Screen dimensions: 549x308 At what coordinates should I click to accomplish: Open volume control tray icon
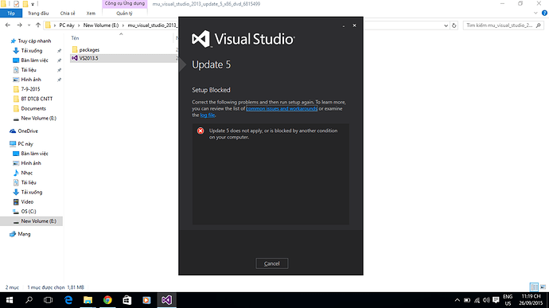pyautogui.click(x=486, y=300)
